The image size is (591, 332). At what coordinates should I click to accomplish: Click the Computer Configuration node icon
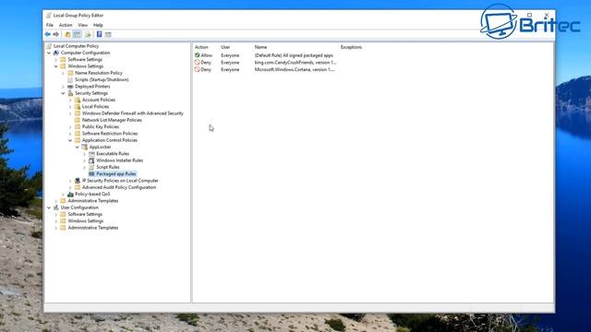coord(56,53)
